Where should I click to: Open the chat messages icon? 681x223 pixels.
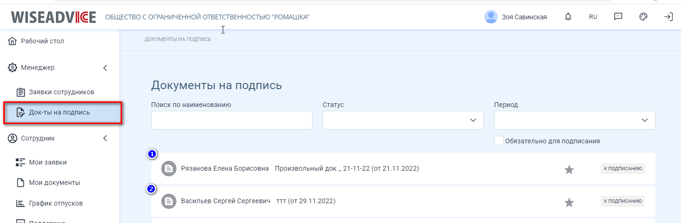tap(618, 17)
